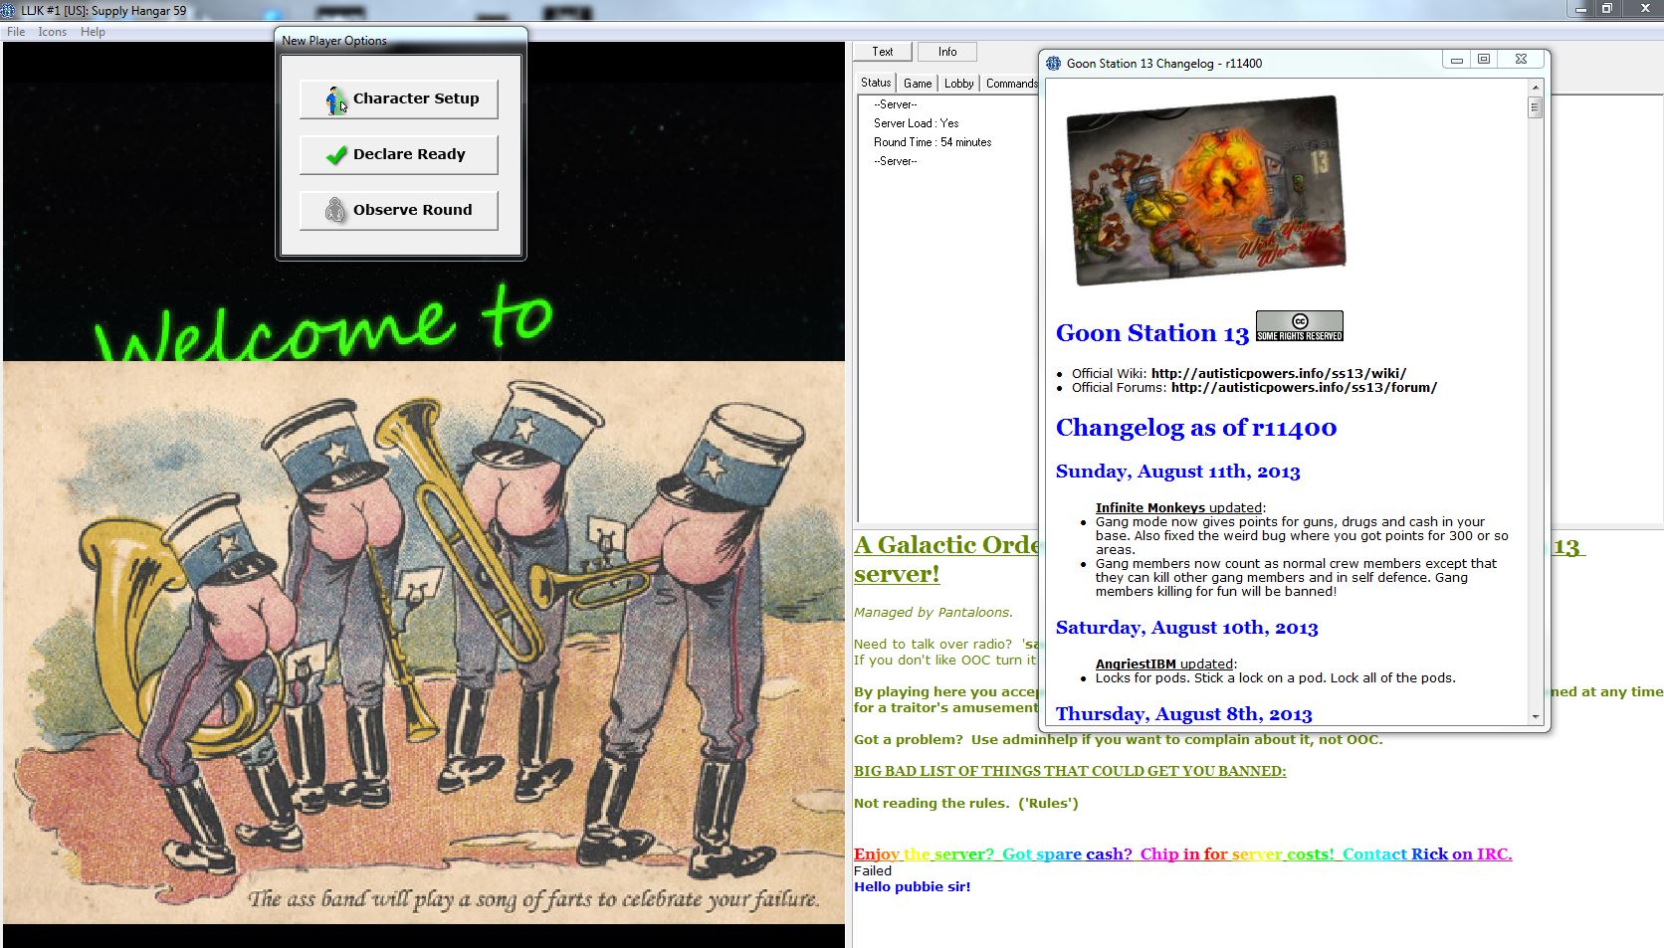1664x948 pixels.
Task: Click the ass band welcome splash image
Action: pyautogui.click(x=424, y=643)
